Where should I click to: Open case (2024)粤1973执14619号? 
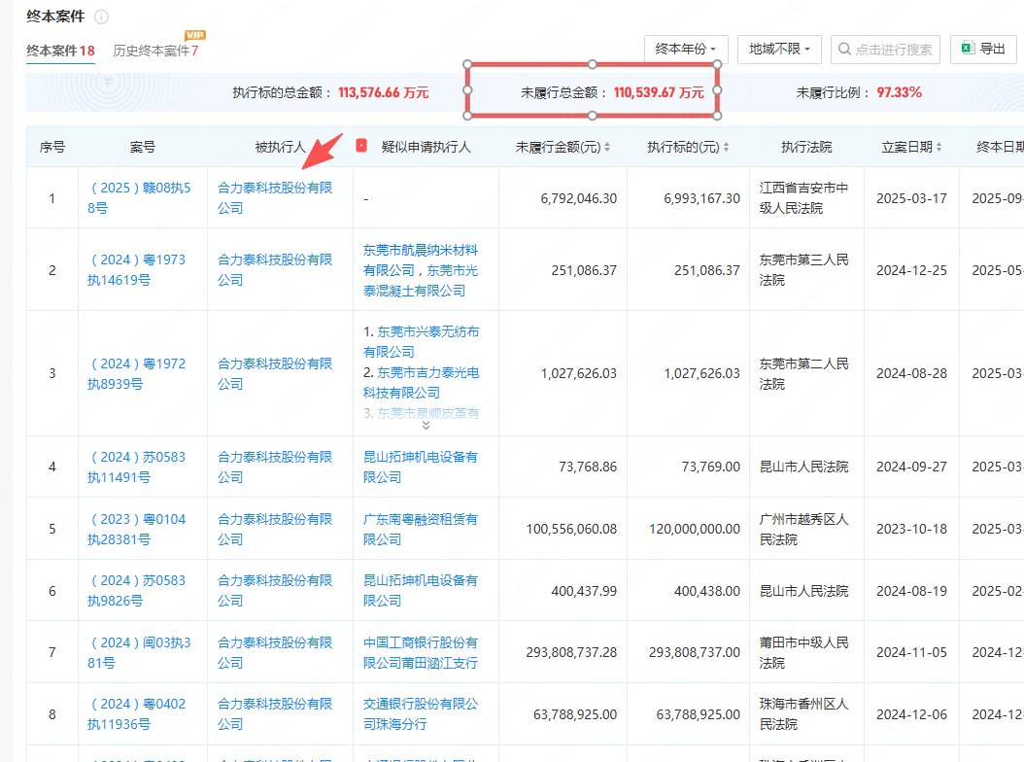point(136,270)
